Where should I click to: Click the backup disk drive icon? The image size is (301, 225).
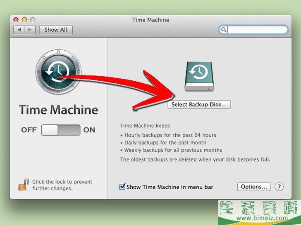point(199,76)
